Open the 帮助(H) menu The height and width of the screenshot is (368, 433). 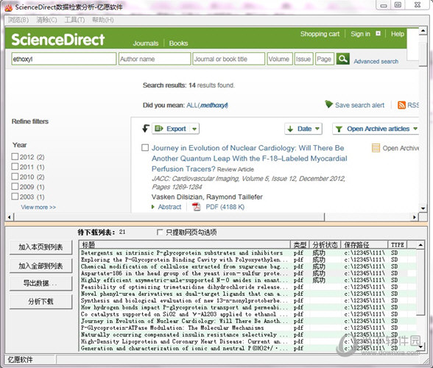[103, 20]
